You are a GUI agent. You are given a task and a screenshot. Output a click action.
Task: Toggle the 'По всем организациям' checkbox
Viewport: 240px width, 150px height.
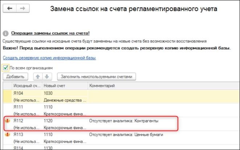tap(5, 67)
